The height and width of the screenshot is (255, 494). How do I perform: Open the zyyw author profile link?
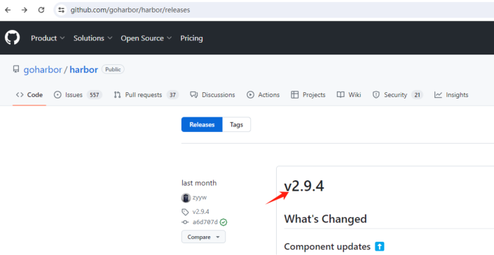[x=200, y=198]
